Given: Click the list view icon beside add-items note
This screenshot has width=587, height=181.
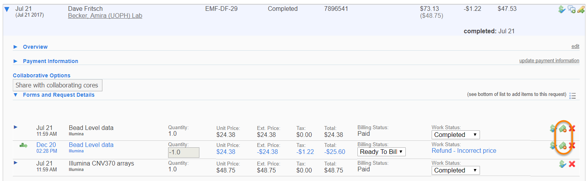Looking at the screenshot, I should pyautogui.click(x=573, y=96).
